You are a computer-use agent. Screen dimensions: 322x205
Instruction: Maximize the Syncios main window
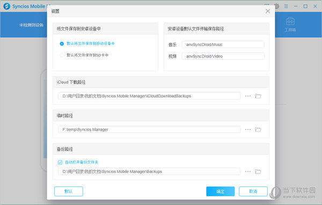click(x=305, y=6)
